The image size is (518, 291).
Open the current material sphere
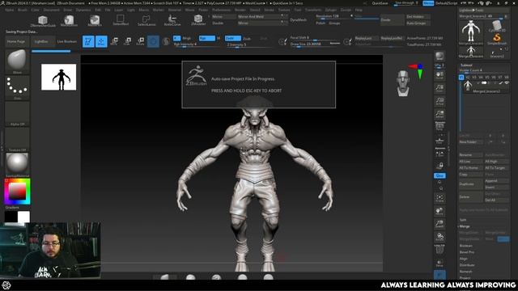(x=17, y=164)
